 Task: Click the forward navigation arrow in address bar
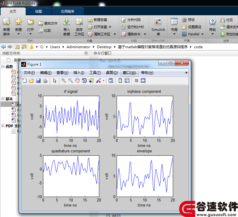coord(10,47)
